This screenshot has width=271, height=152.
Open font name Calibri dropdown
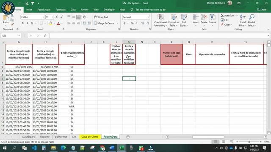(43, 17)
